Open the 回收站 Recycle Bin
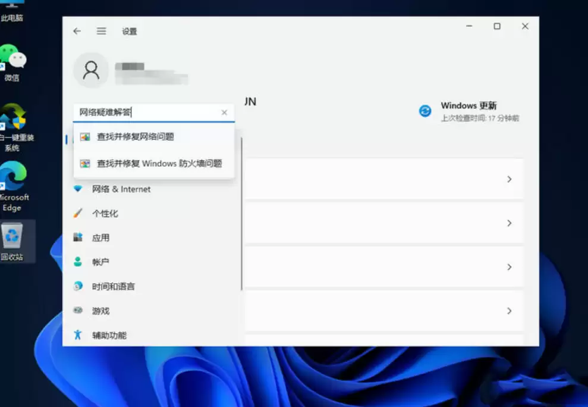This screenshot has height=407, width=588. point(13,237)
